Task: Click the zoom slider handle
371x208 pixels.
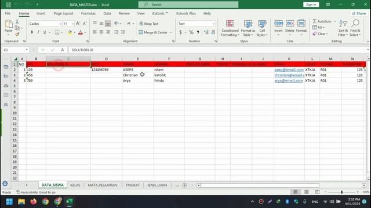Action: (341, 192)
